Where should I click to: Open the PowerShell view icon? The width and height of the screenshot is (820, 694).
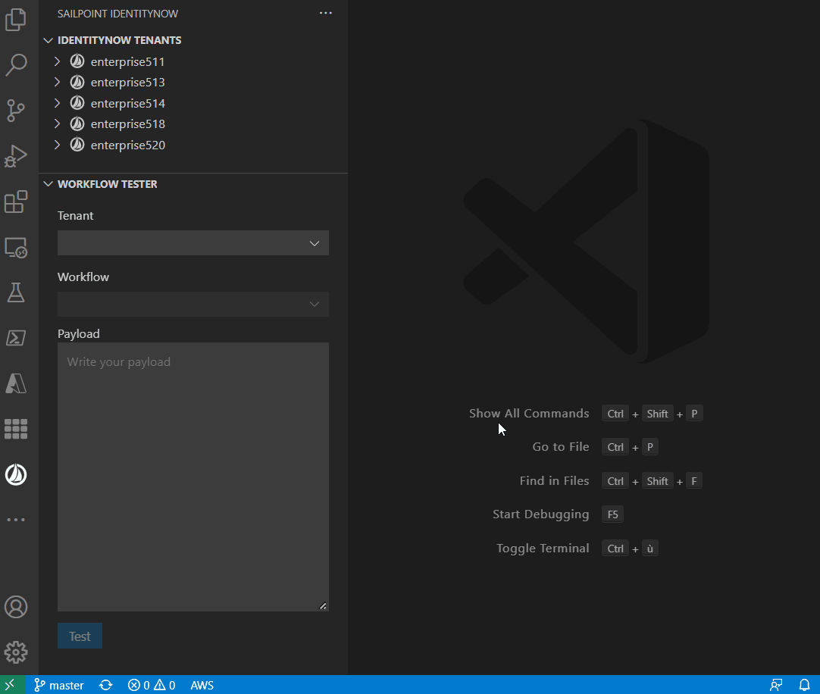(16, 338)
